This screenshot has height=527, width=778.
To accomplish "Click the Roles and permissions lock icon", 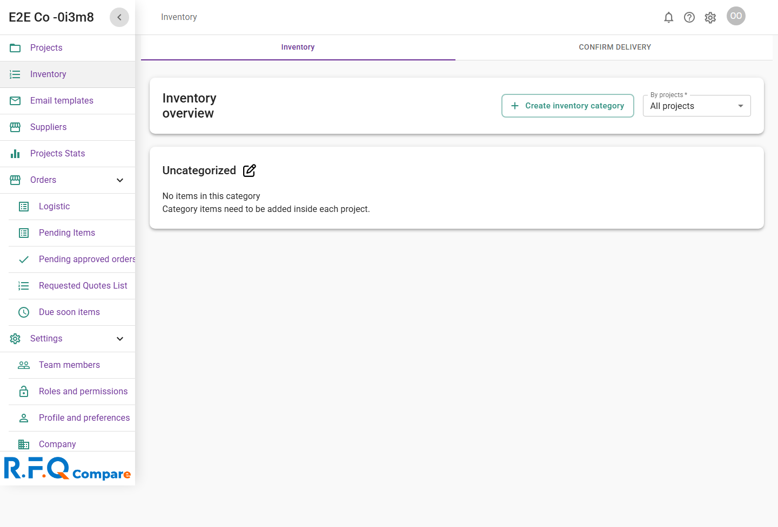I will pyautogui.click(x=24, y=392).
